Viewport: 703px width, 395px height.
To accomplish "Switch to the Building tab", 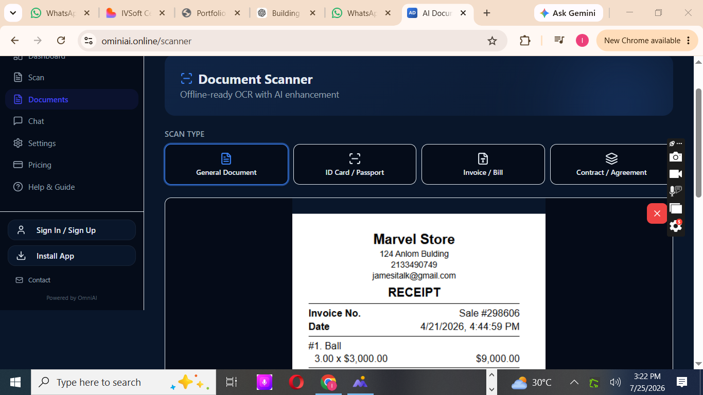I will click(x=287, y=13).
